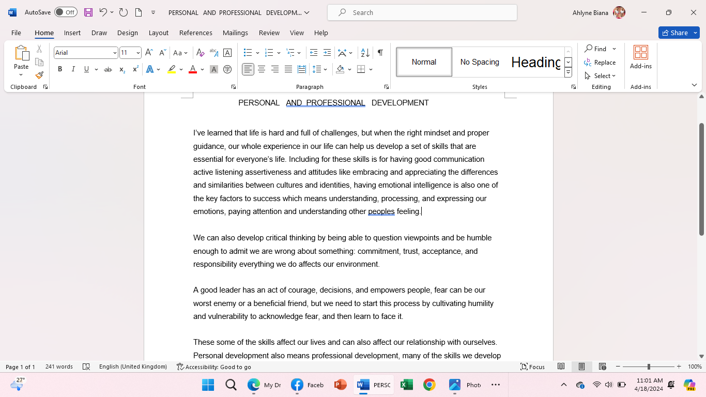Undo the last action
This screenshot has height=397, width=706.
(103, 12)
